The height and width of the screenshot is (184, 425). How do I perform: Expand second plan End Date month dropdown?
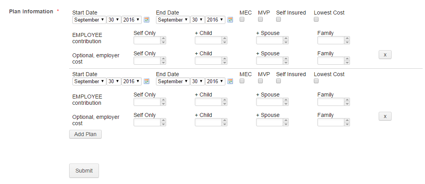coord(172,81)
